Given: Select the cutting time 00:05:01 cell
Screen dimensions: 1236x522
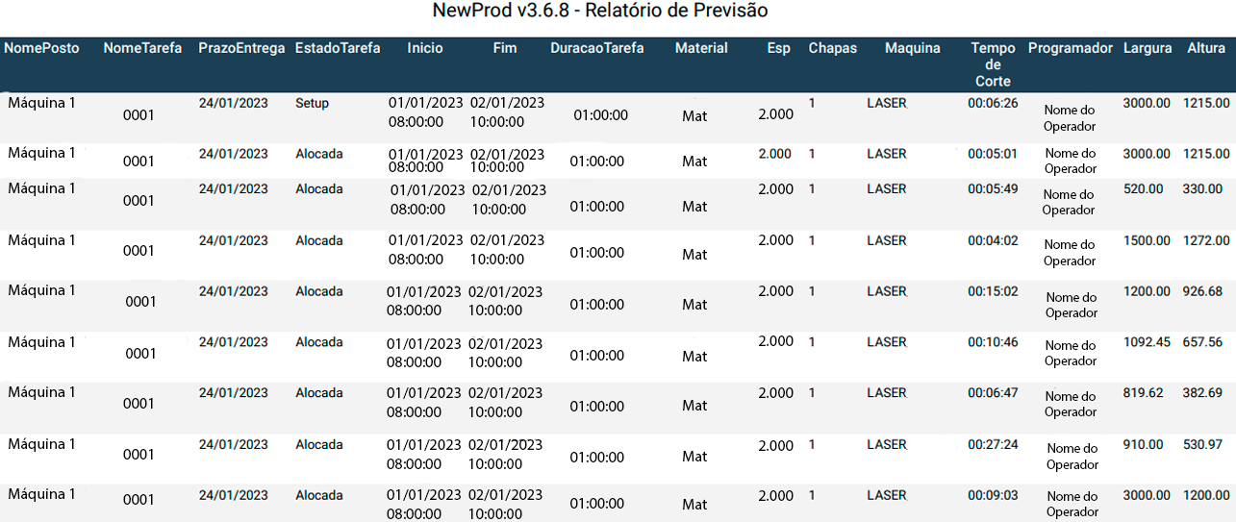Looking at the screenshot, I should point(993,154).
